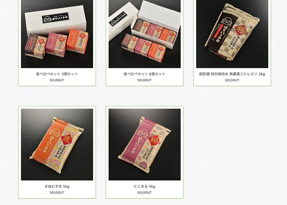This screenshot has height=205, width=287.
Task: Click SOLDOUT label under 6個セット
Action: click(x=144, y=80)
